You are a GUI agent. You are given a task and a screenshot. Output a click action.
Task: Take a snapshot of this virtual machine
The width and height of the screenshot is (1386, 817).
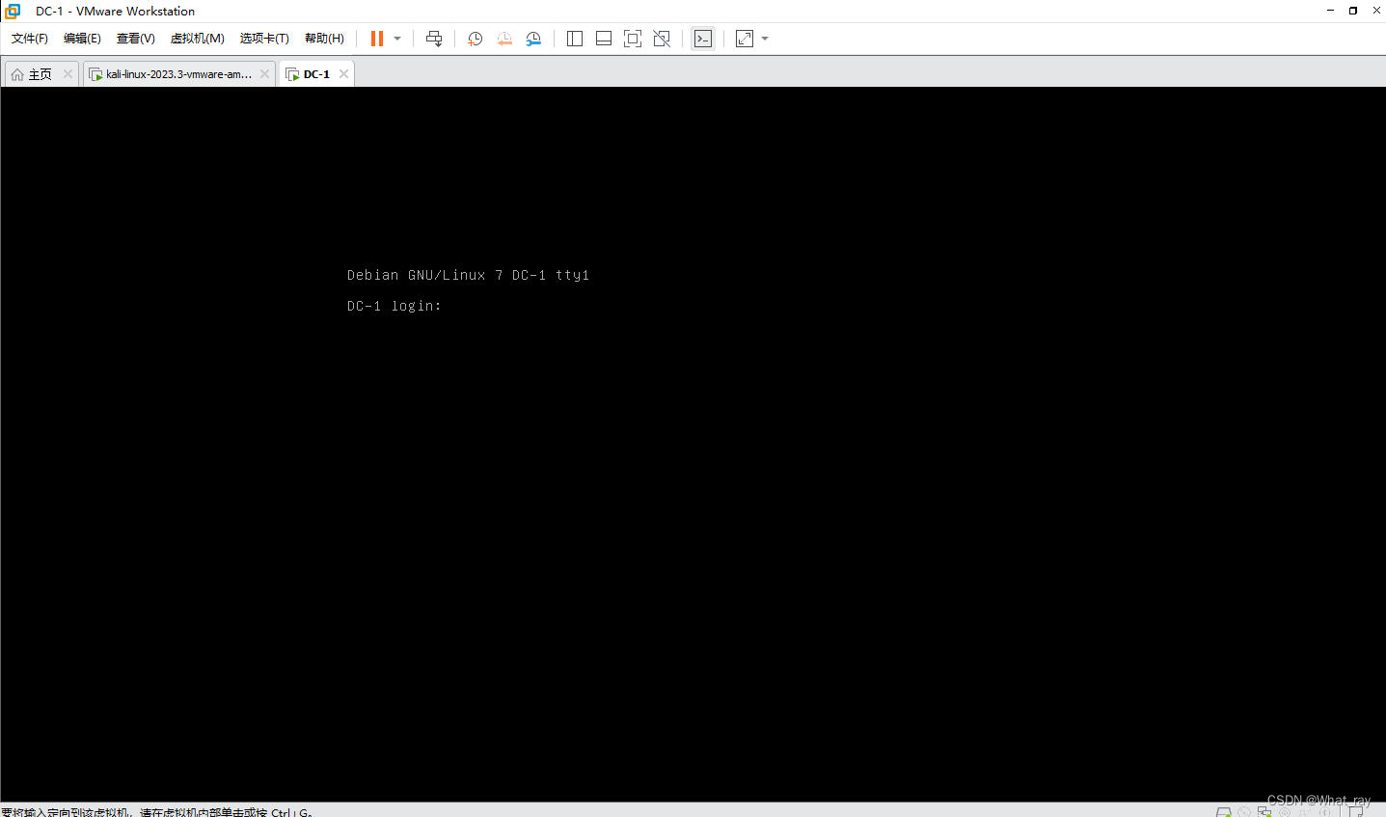point(476,39)
